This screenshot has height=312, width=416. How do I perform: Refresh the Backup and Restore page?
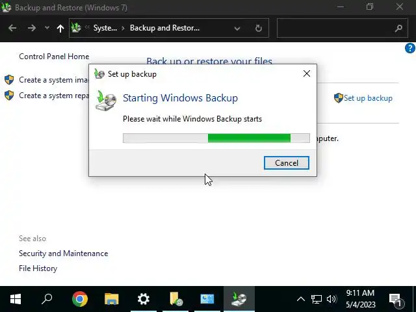[259, 28]
